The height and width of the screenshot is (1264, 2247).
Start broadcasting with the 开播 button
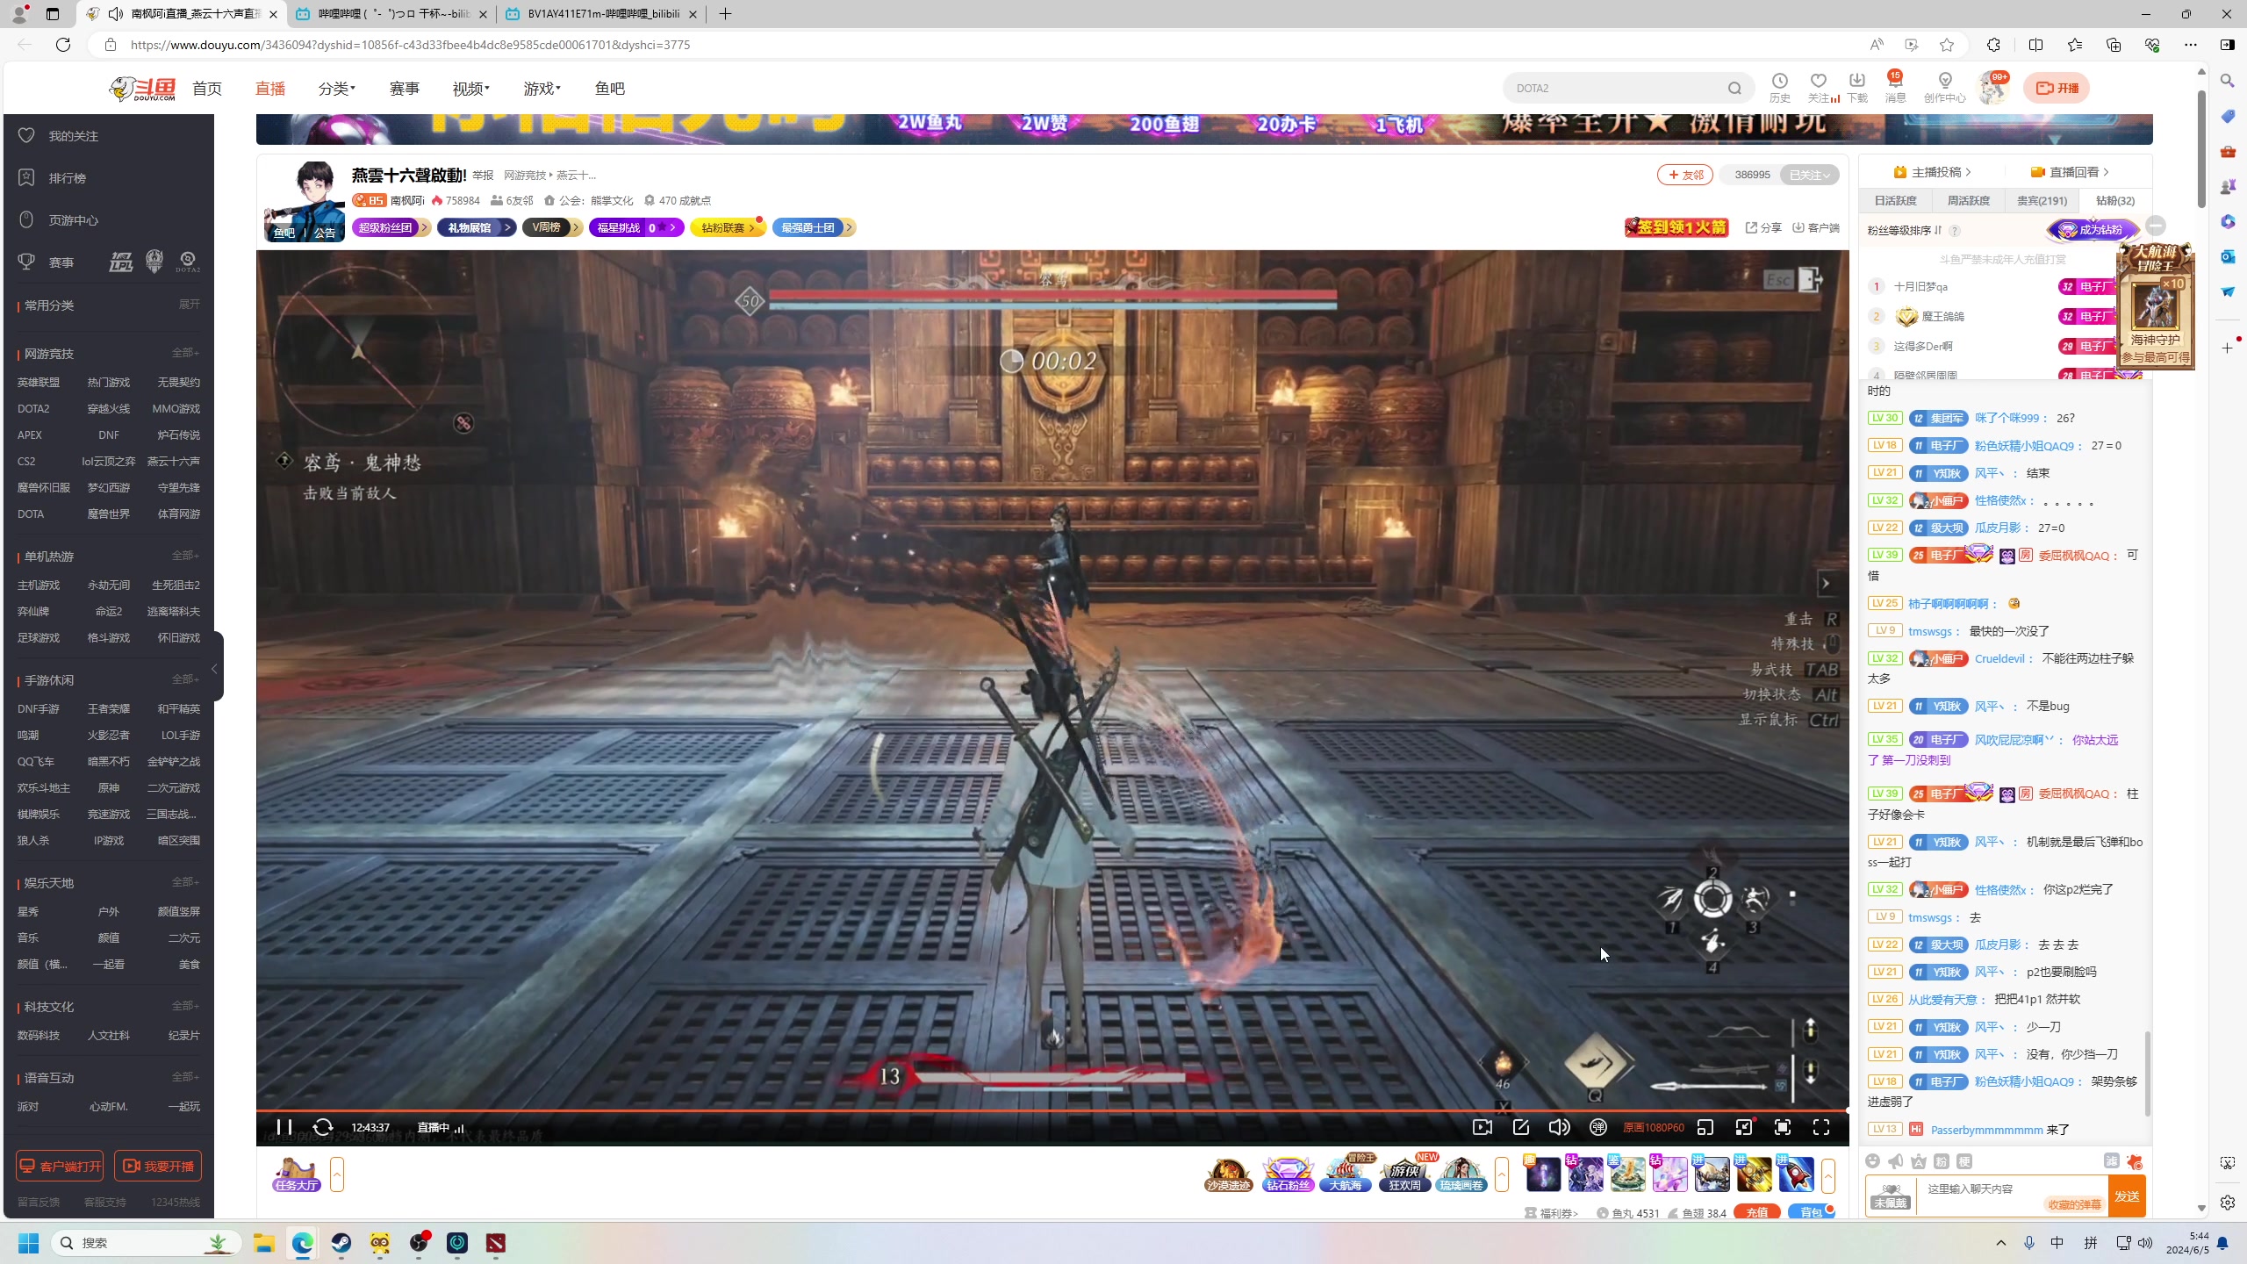tap(2057, 88)
